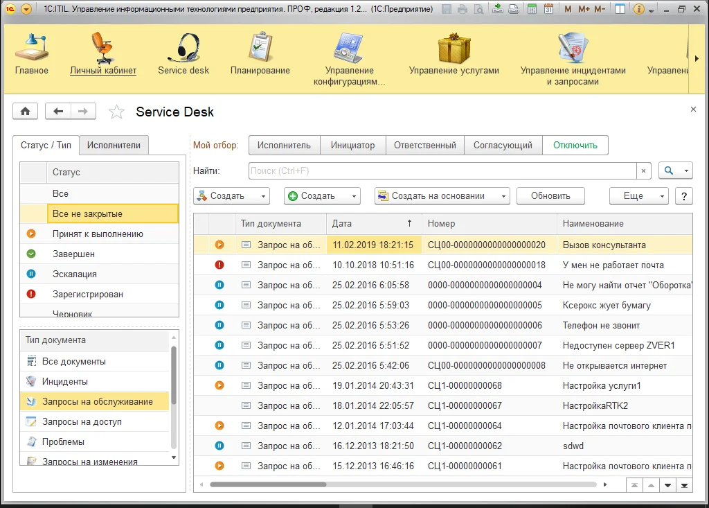Open Управление инцидентами и запросами section
Image resolution: width=709 pixels, height=508 pixels.
click(x=573, y=59)
